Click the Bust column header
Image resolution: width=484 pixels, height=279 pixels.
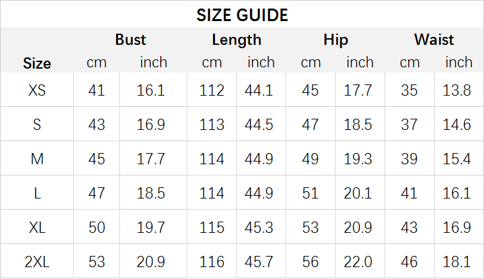[131, 40]
